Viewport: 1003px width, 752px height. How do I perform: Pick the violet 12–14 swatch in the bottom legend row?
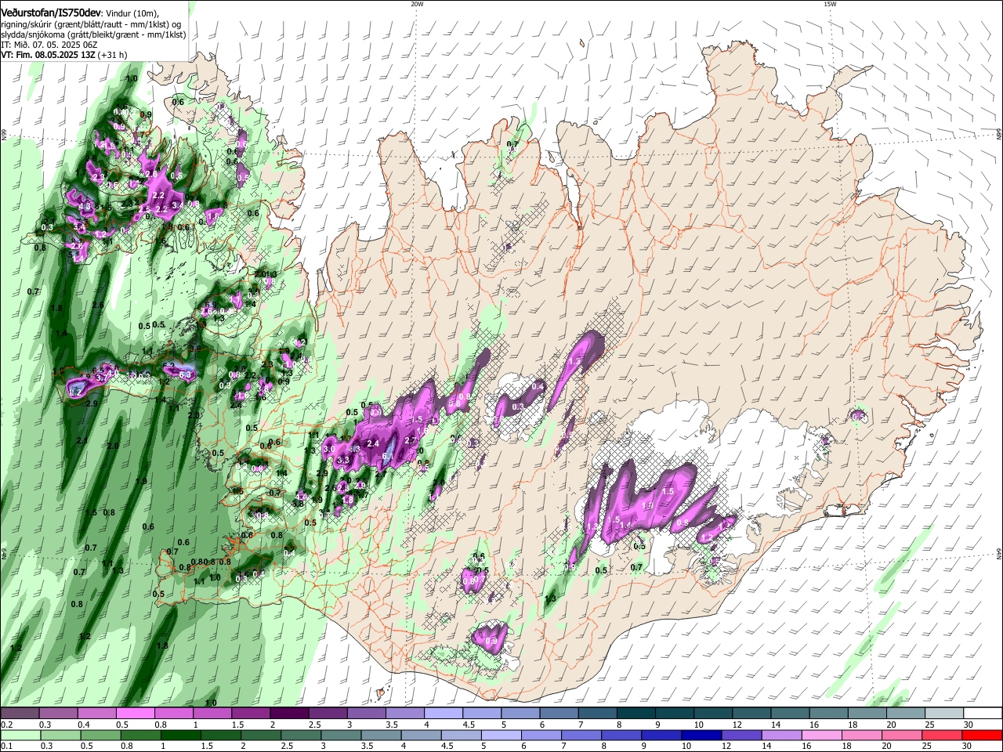[740, 735]
